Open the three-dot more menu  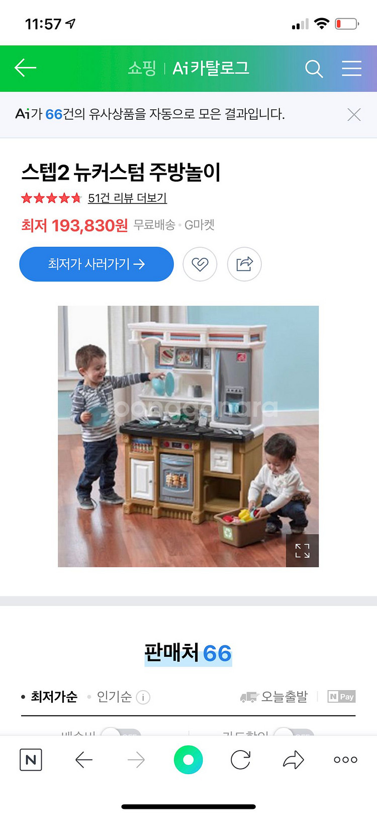345,760
